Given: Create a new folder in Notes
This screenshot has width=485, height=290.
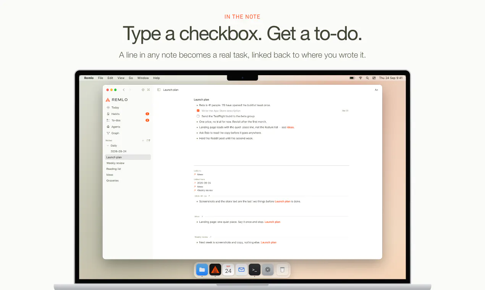Looking at the screenshot, I should pyautogui.click(x=149, y=140).
